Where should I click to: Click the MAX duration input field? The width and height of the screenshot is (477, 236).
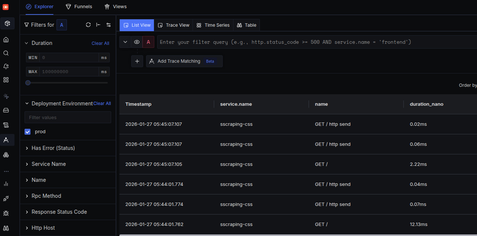[x=70, y=72]
